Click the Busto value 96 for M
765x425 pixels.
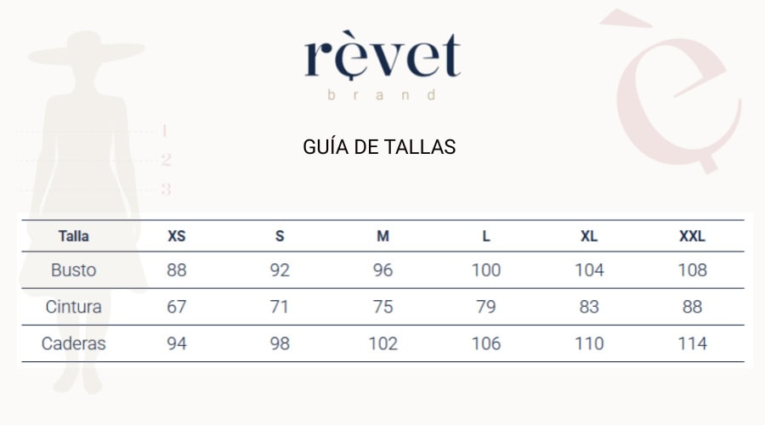point(382,270)
